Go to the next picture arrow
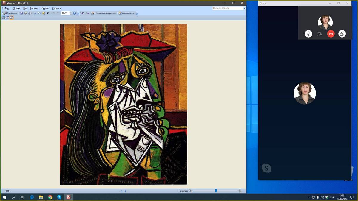This screenshot has height=201, width=358. point(126,191)
